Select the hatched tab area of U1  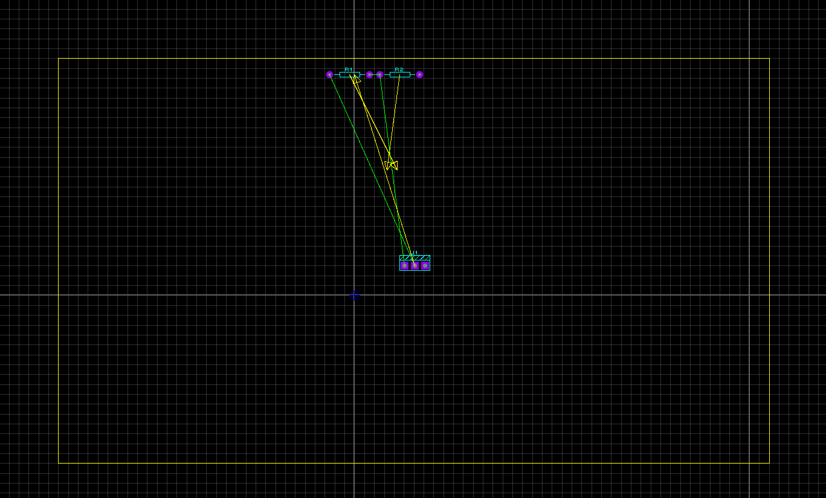pos(423,257)
